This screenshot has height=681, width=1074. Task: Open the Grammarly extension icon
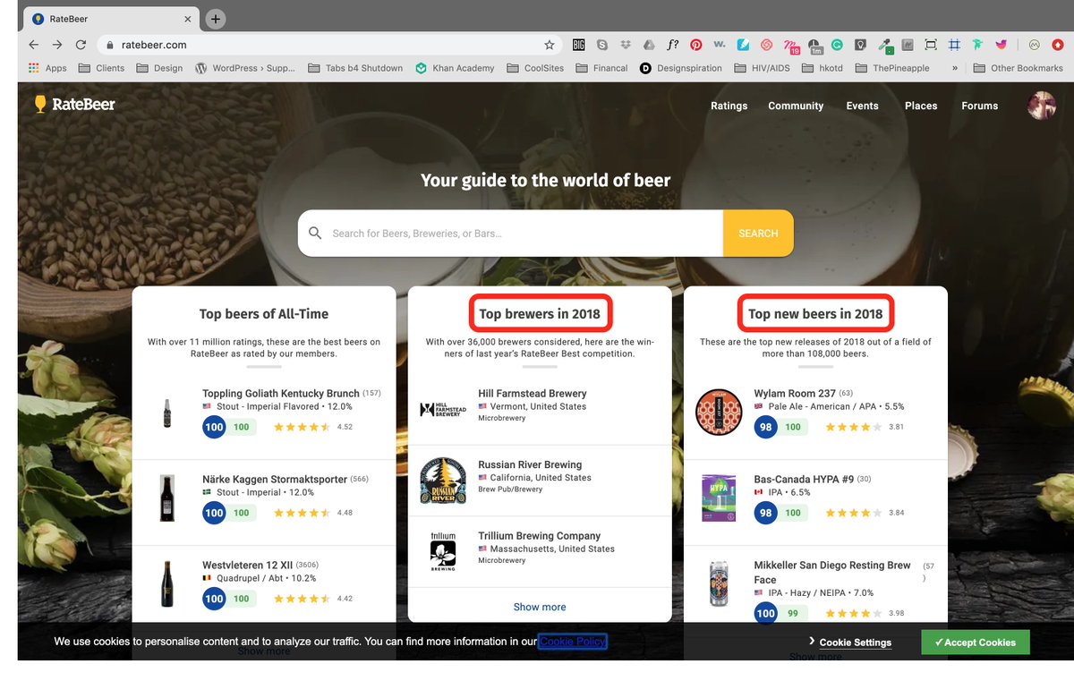point(838,45)
